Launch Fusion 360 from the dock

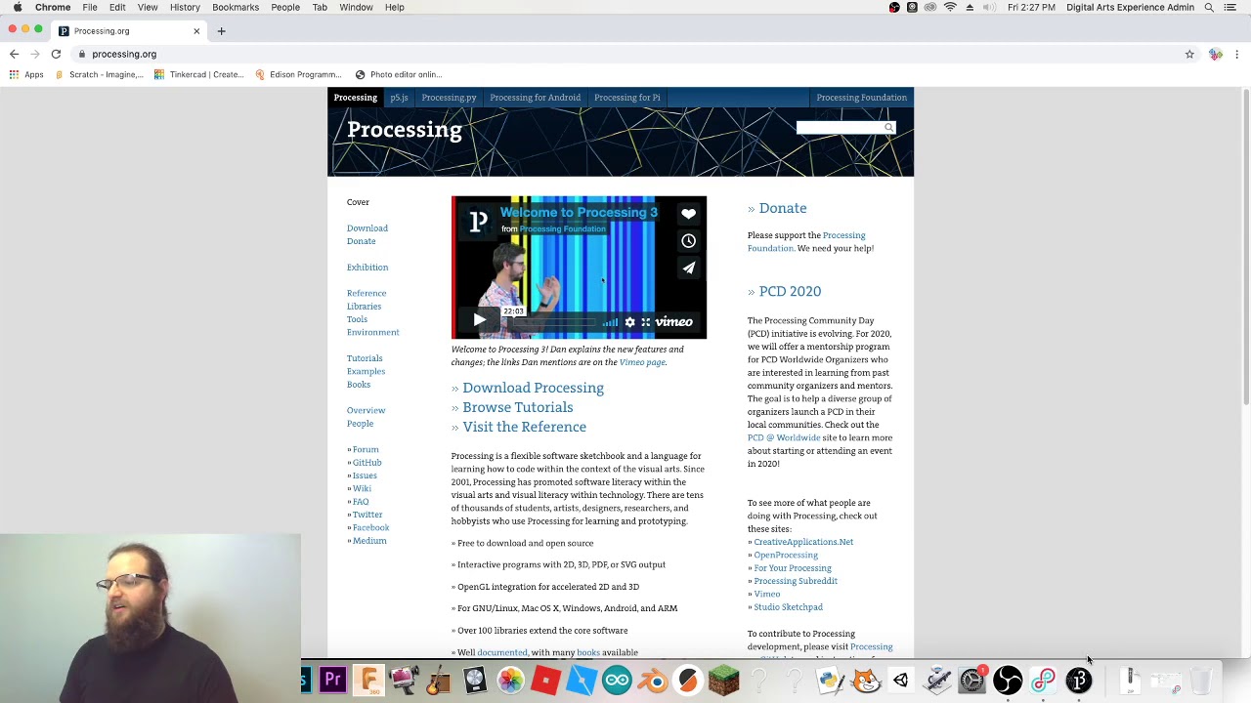pyautogui.click(x=368, y=680)
